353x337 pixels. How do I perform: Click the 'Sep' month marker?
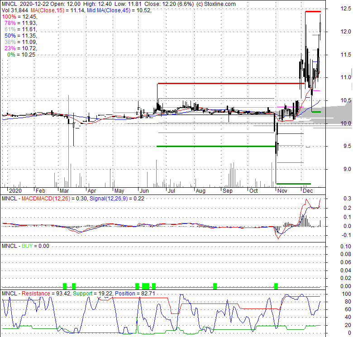pyautogui.click(x=227, y=191)
